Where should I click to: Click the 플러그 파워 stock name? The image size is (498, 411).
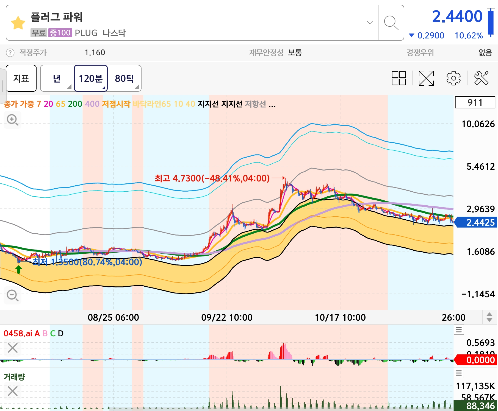point(56,17)
